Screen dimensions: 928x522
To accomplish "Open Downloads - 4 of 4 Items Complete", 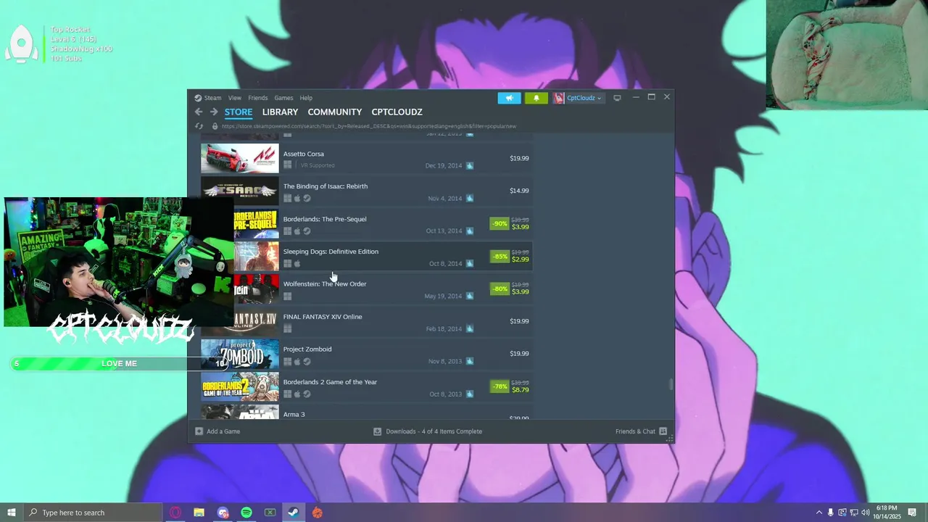I will pyautogui.click(x=428, y=431).
